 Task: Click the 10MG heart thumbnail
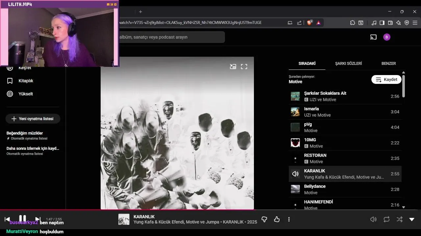pos(295,143)
